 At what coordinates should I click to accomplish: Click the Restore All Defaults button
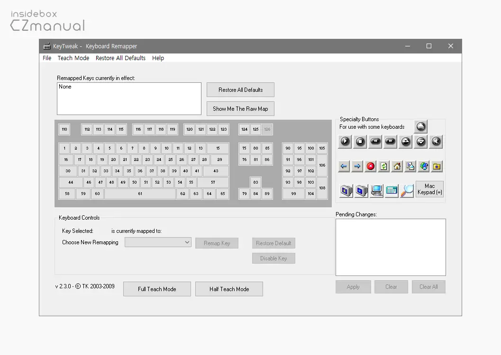coord(240,89)
